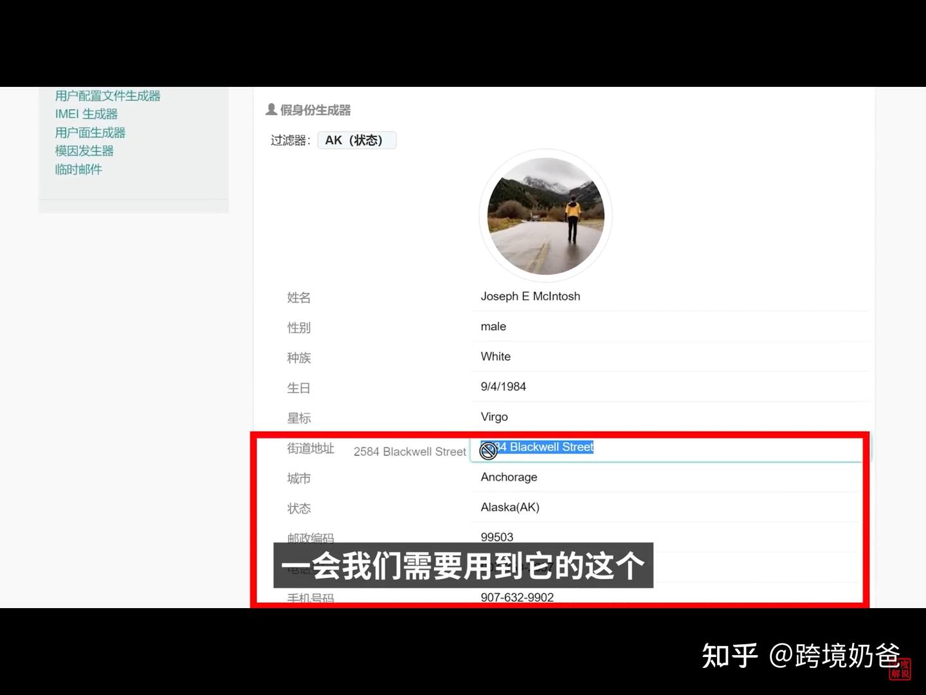Click the gender value male

[x=493, y=326]
